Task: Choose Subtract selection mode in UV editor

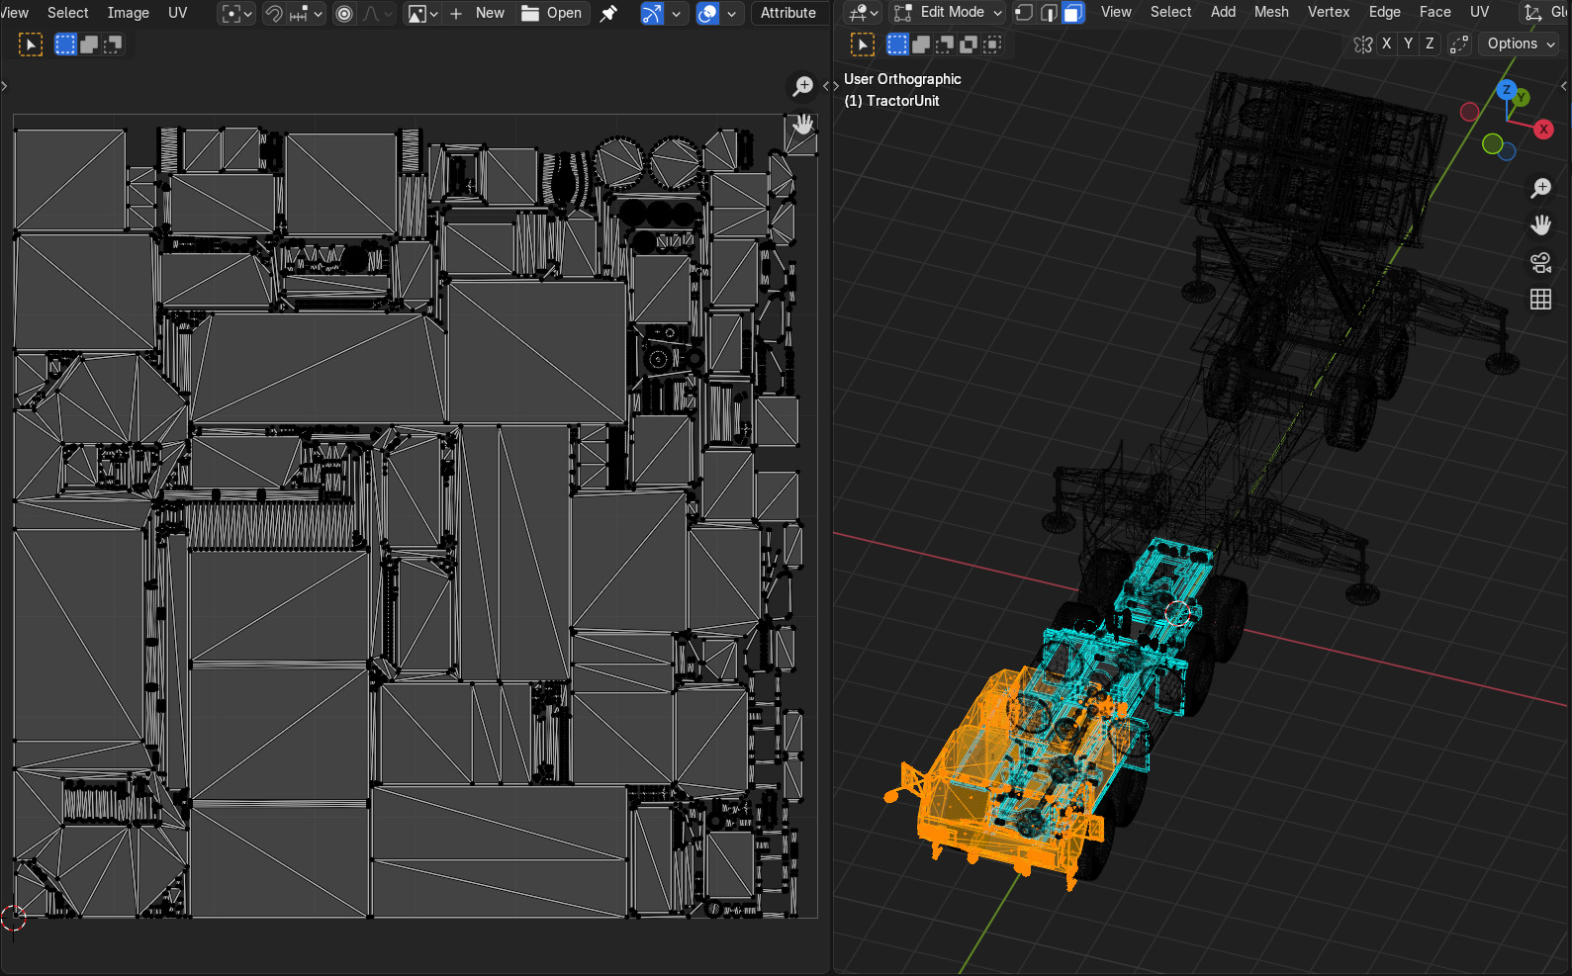Action: (x=113, y=44)
